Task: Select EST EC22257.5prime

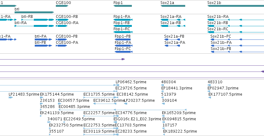Action: [99, 113]
